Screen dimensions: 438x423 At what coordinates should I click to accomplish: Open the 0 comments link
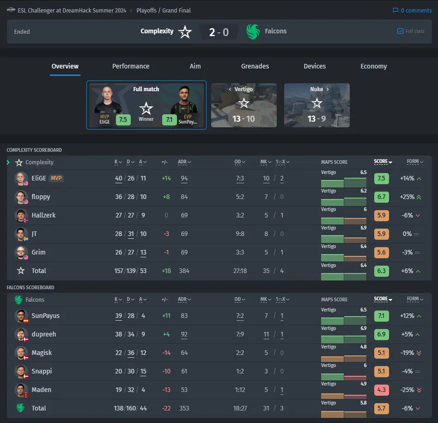412,10
